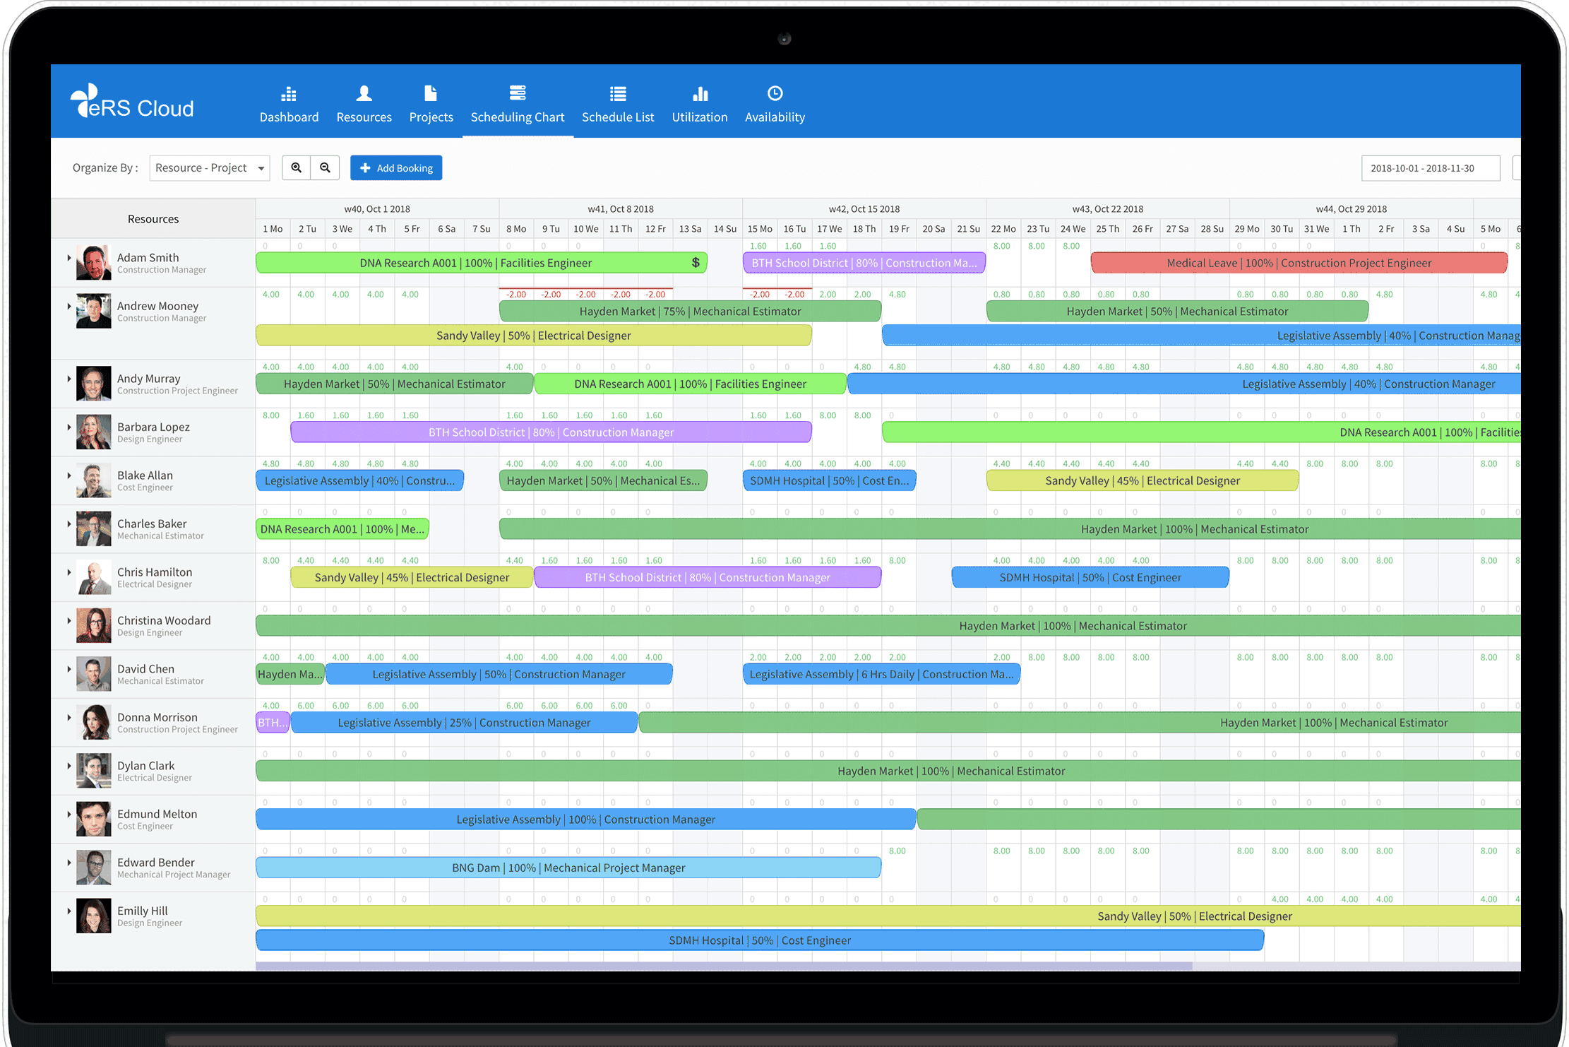Click the 22 Mo day column header
This screenshot has height=1047, width=1569.
click(1003, 229)
